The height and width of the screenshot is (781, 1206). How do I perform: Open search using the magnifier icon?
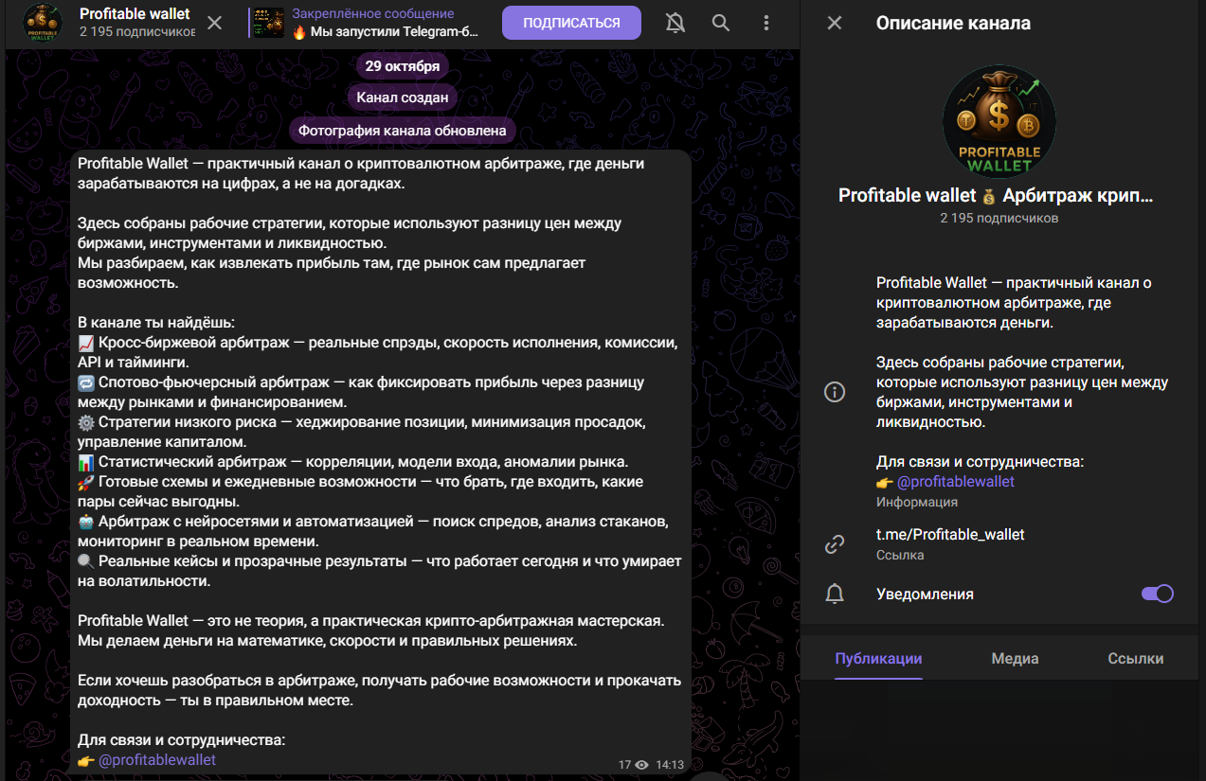click(x=721, y=23)
